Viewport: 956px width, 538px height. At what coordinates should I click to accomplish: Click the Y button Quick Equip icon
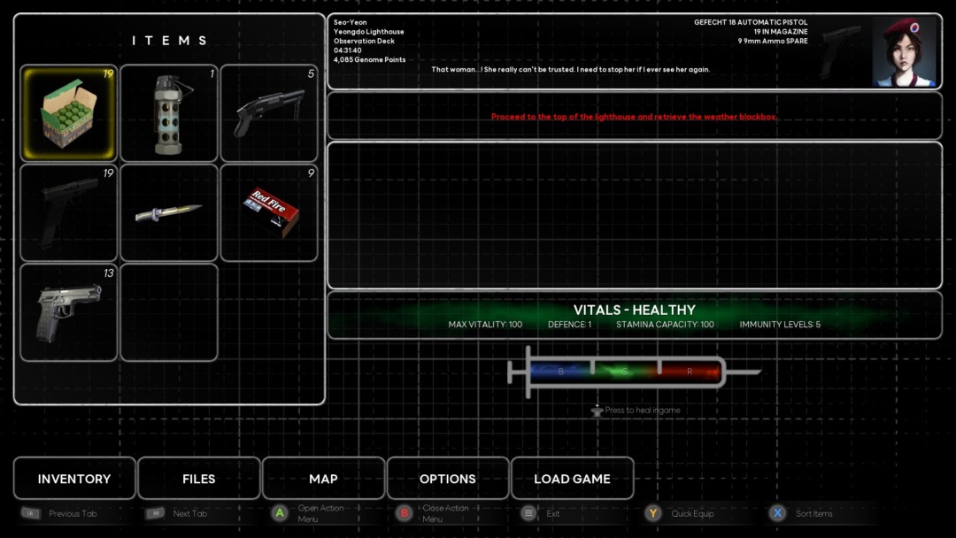point(653,513)
